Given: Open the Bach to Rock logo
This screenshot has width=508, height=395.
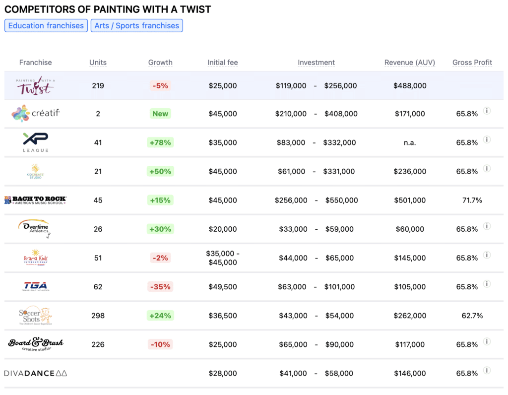Looking at the screenshot, I should [x=35, y=200].
